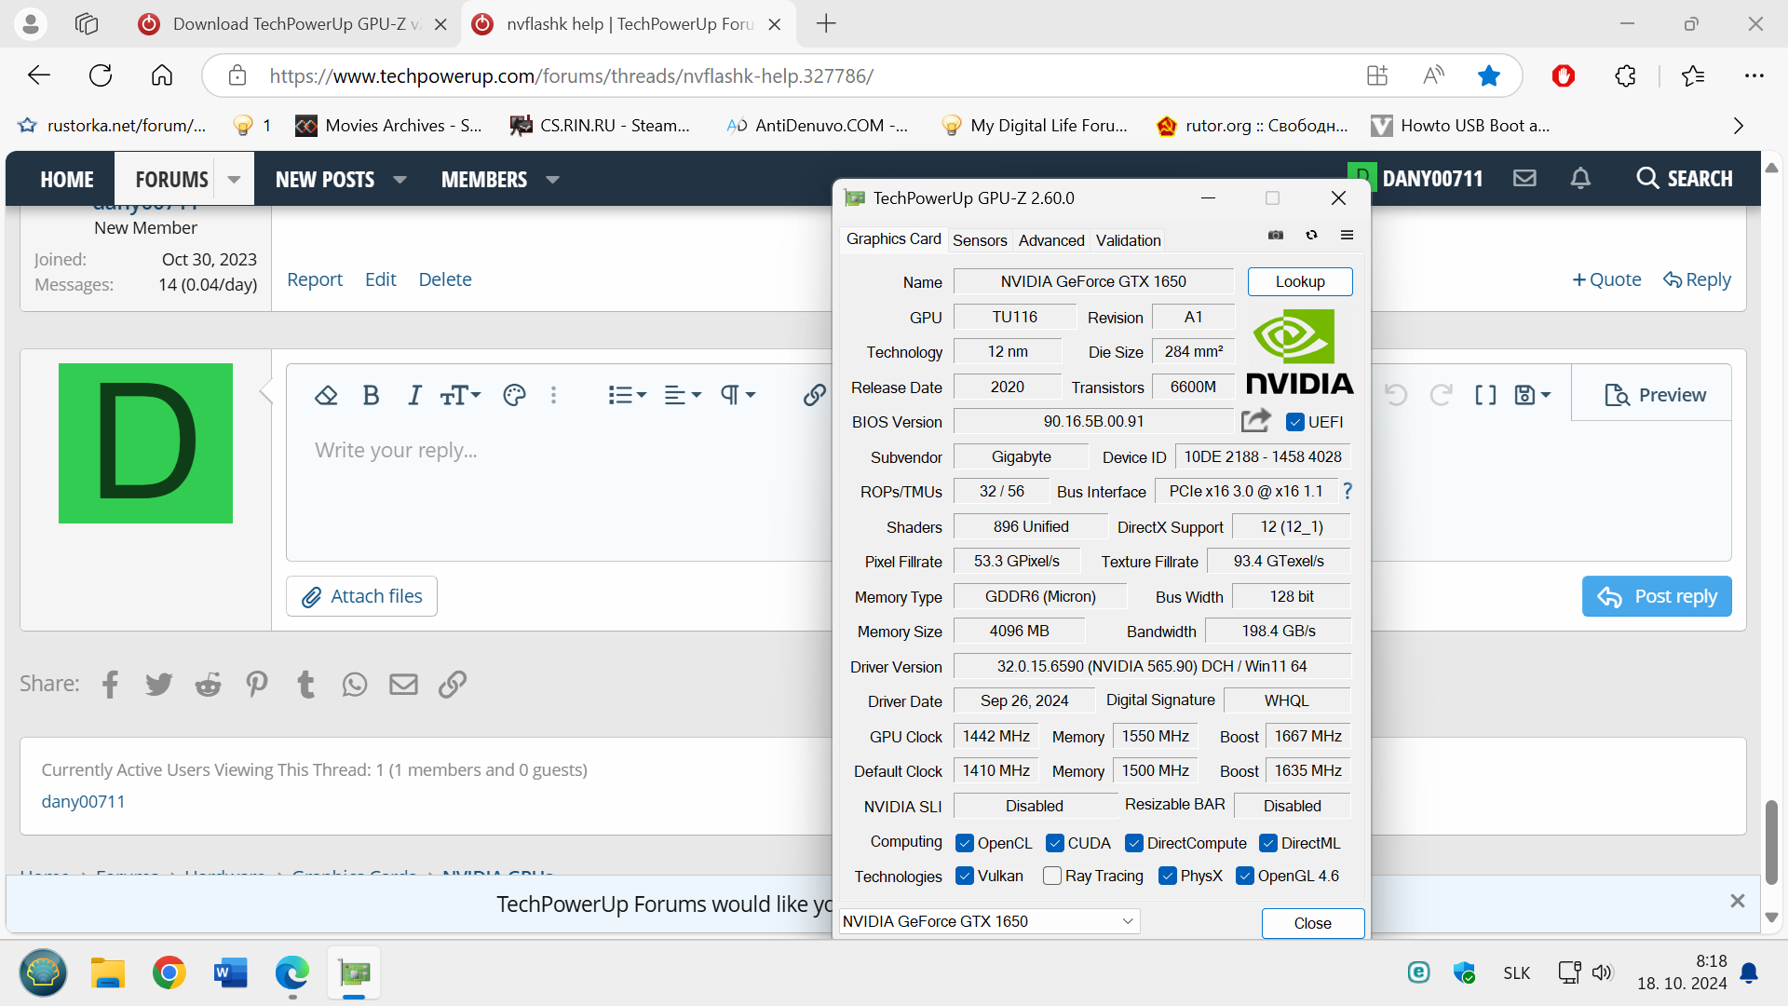The image size is (1788, 1006).
Task: Share thread on Twitter
Action: click(159, 685)
